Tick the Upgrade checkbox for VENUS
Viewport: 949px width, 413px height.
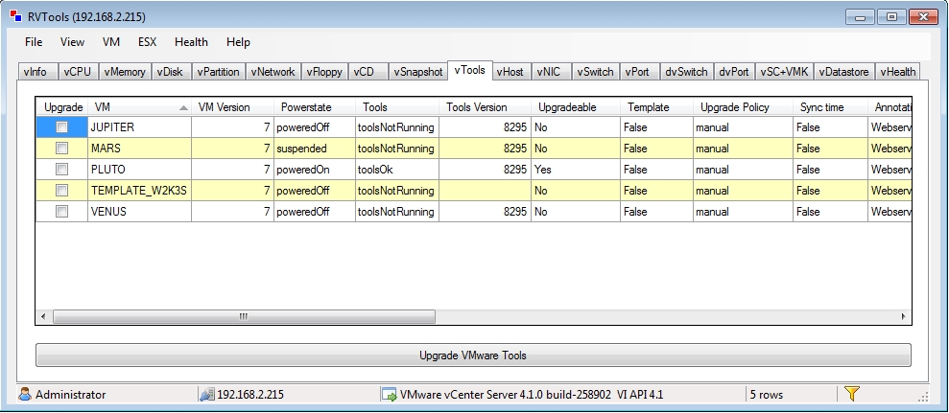pos(61,212)
